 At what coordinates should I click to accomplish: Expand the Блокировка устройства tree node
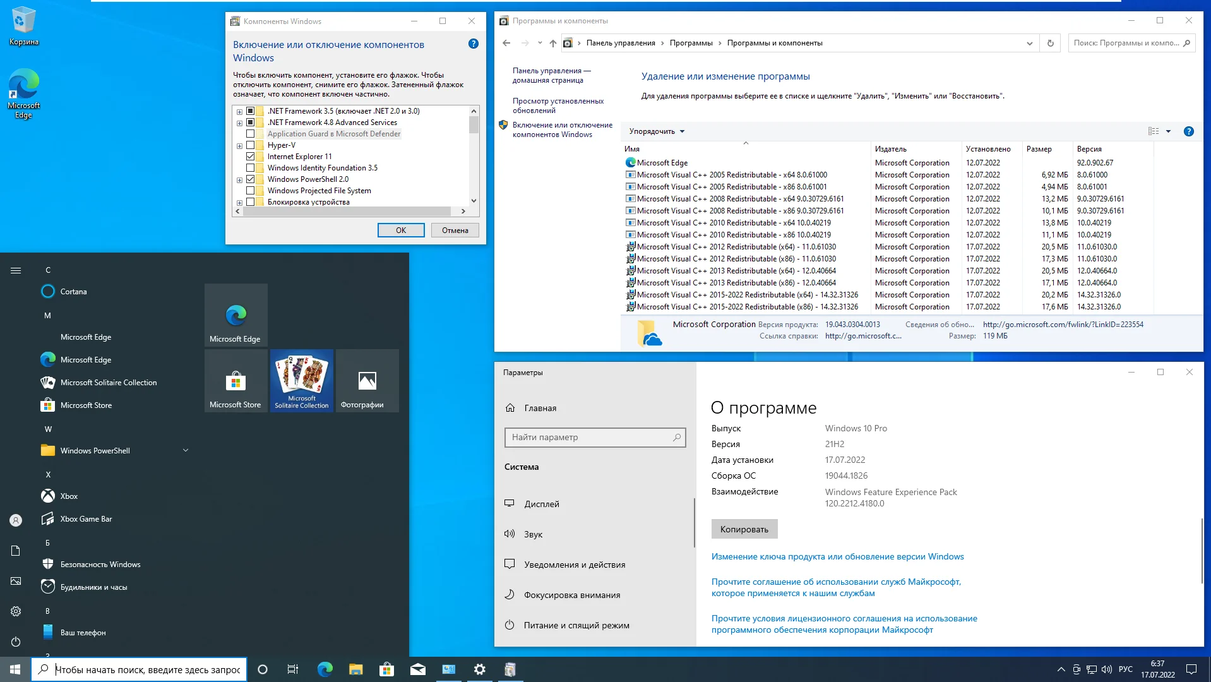click(239, 203)
